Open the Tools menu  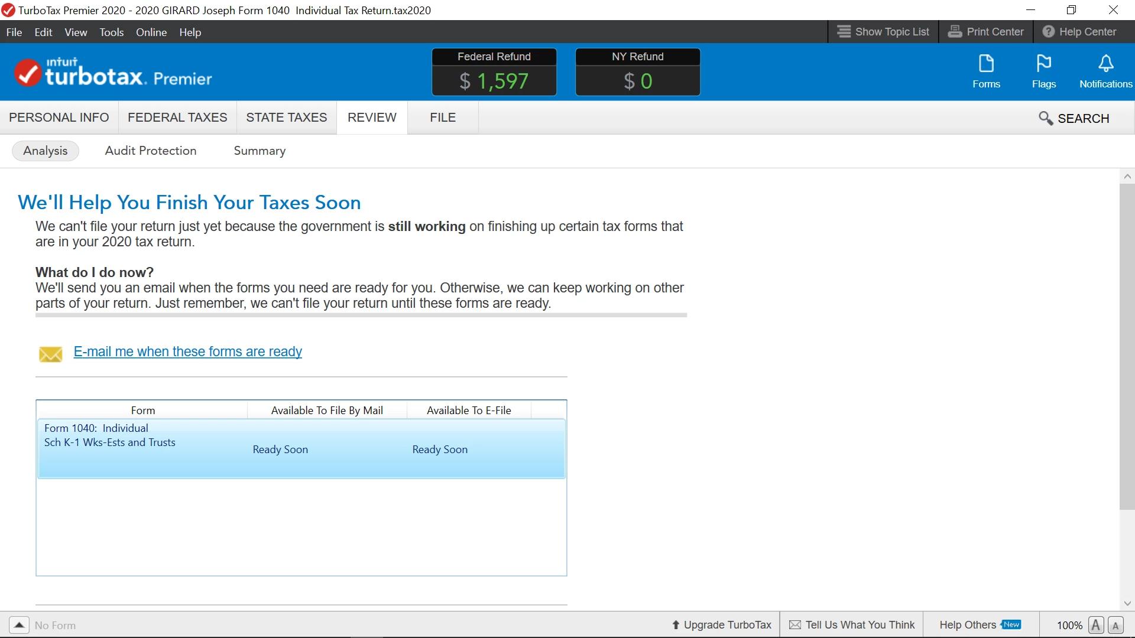111,32
